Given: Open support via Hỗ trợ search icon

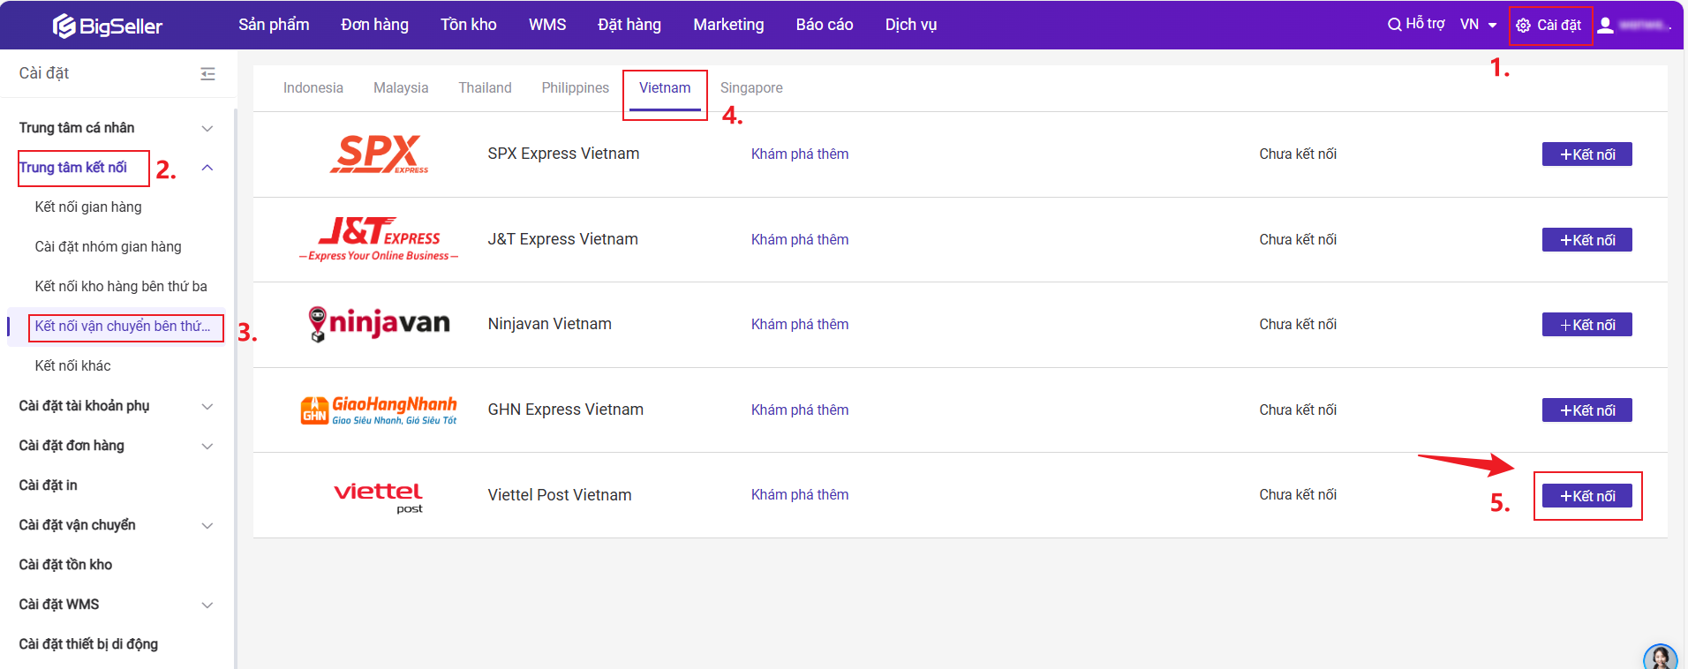Looking at the screenshot, I should 1394,25.
